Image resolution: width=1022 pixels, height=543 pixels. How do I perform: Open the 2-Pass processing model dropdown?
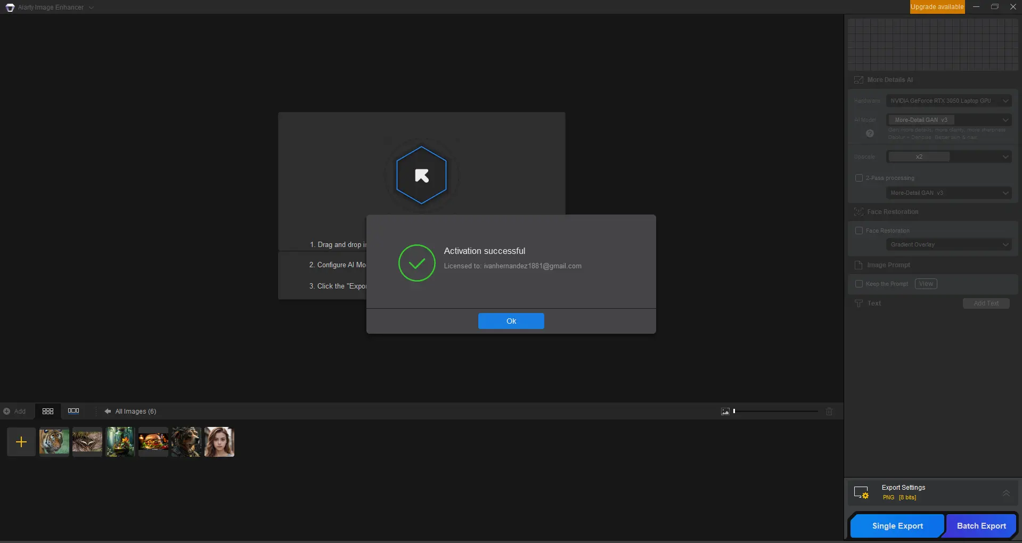tap(949, 193)
